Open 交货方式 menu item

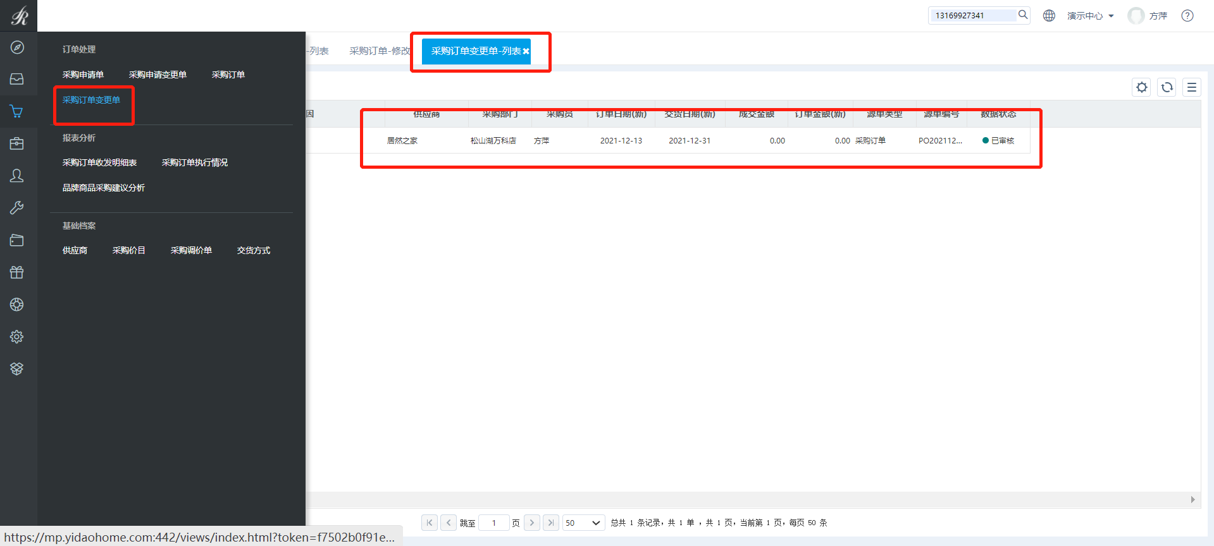(254, 250)
